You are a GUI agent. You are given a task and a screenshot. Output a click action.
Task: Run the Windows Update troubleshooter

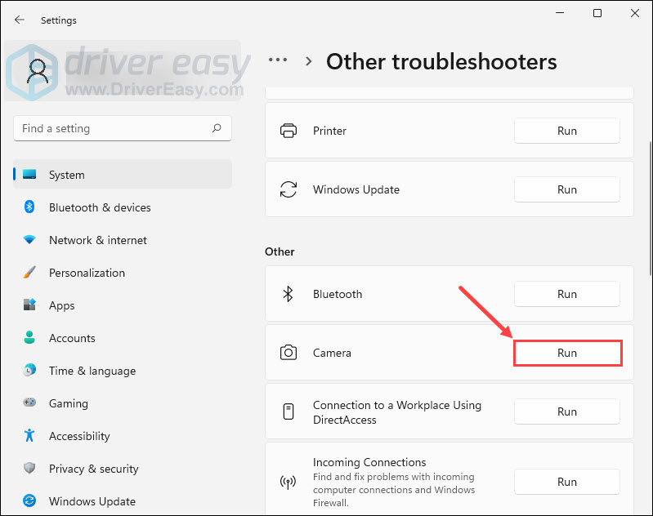coord(567,189)
